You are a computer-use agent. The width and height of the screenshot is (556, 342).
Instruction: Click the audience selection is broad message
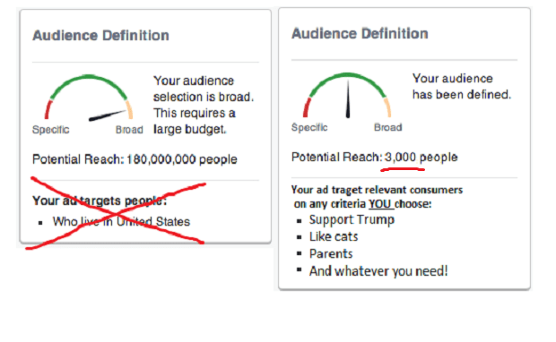click(204, 105)
